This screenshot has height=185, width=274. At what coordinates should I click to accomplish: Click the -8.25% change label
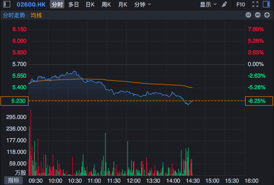(x=259, y=101)
